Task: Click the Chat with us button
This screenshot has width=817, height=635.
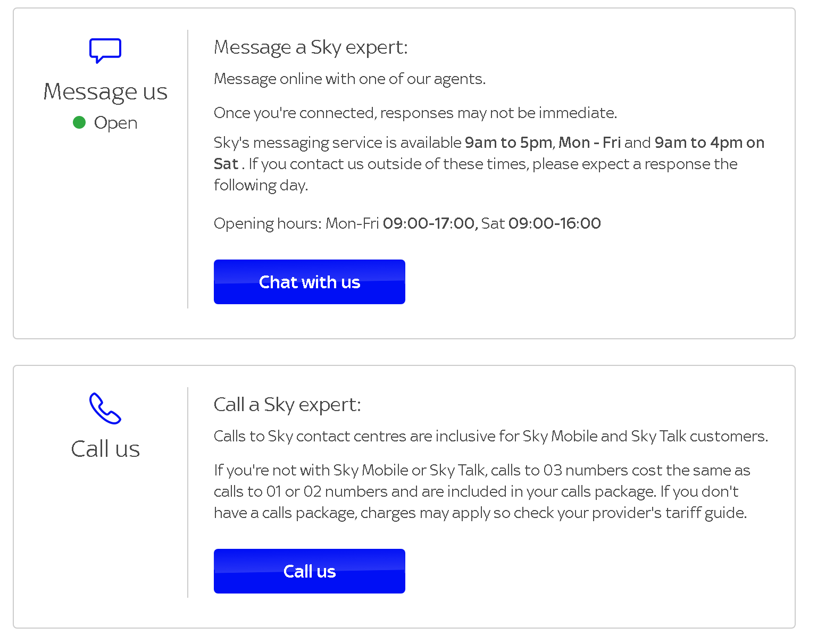Action: pos(309,282)
